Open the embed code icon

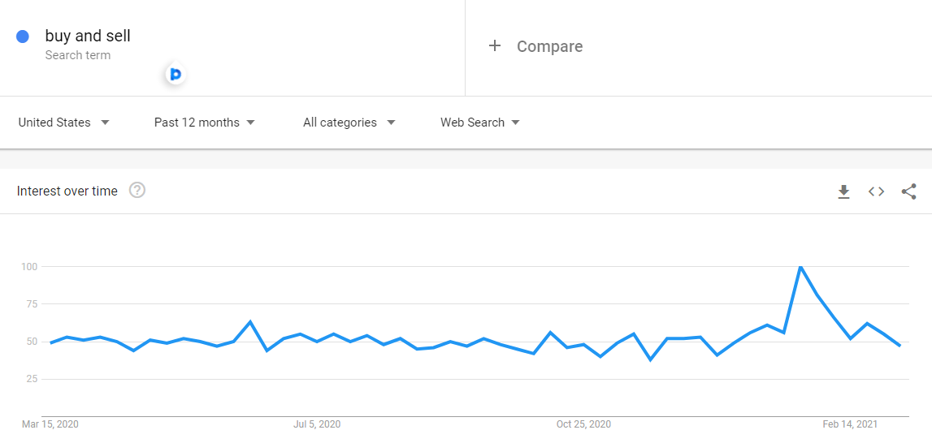876,191
